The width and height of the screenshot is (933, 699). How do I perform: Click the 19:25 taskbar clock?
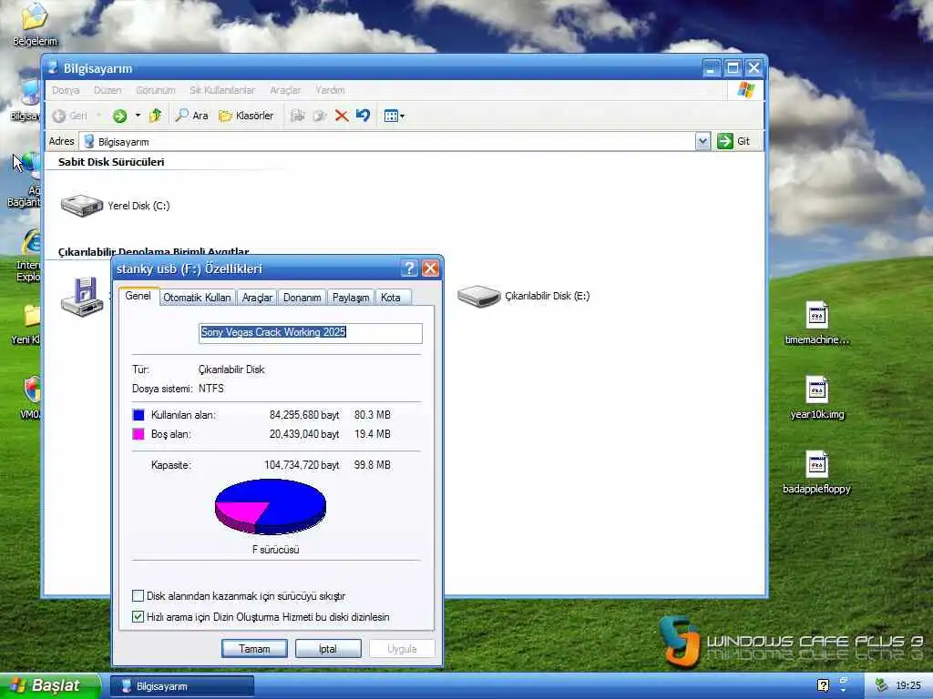coord(908,685)
